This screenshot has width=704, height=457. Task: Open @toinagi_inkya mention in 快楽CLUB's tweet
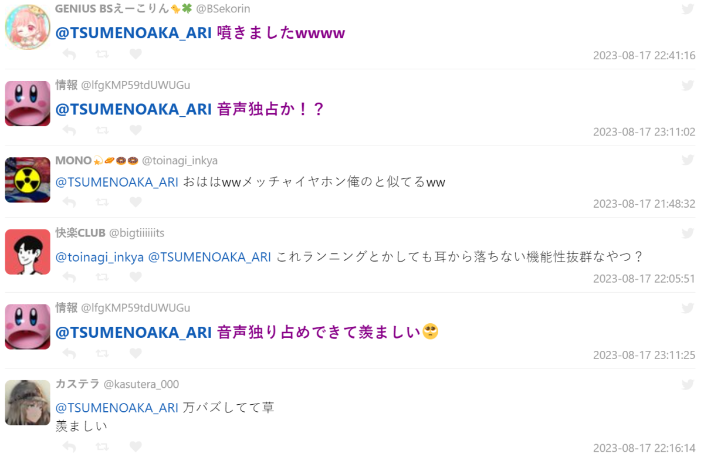pos(99,257)
